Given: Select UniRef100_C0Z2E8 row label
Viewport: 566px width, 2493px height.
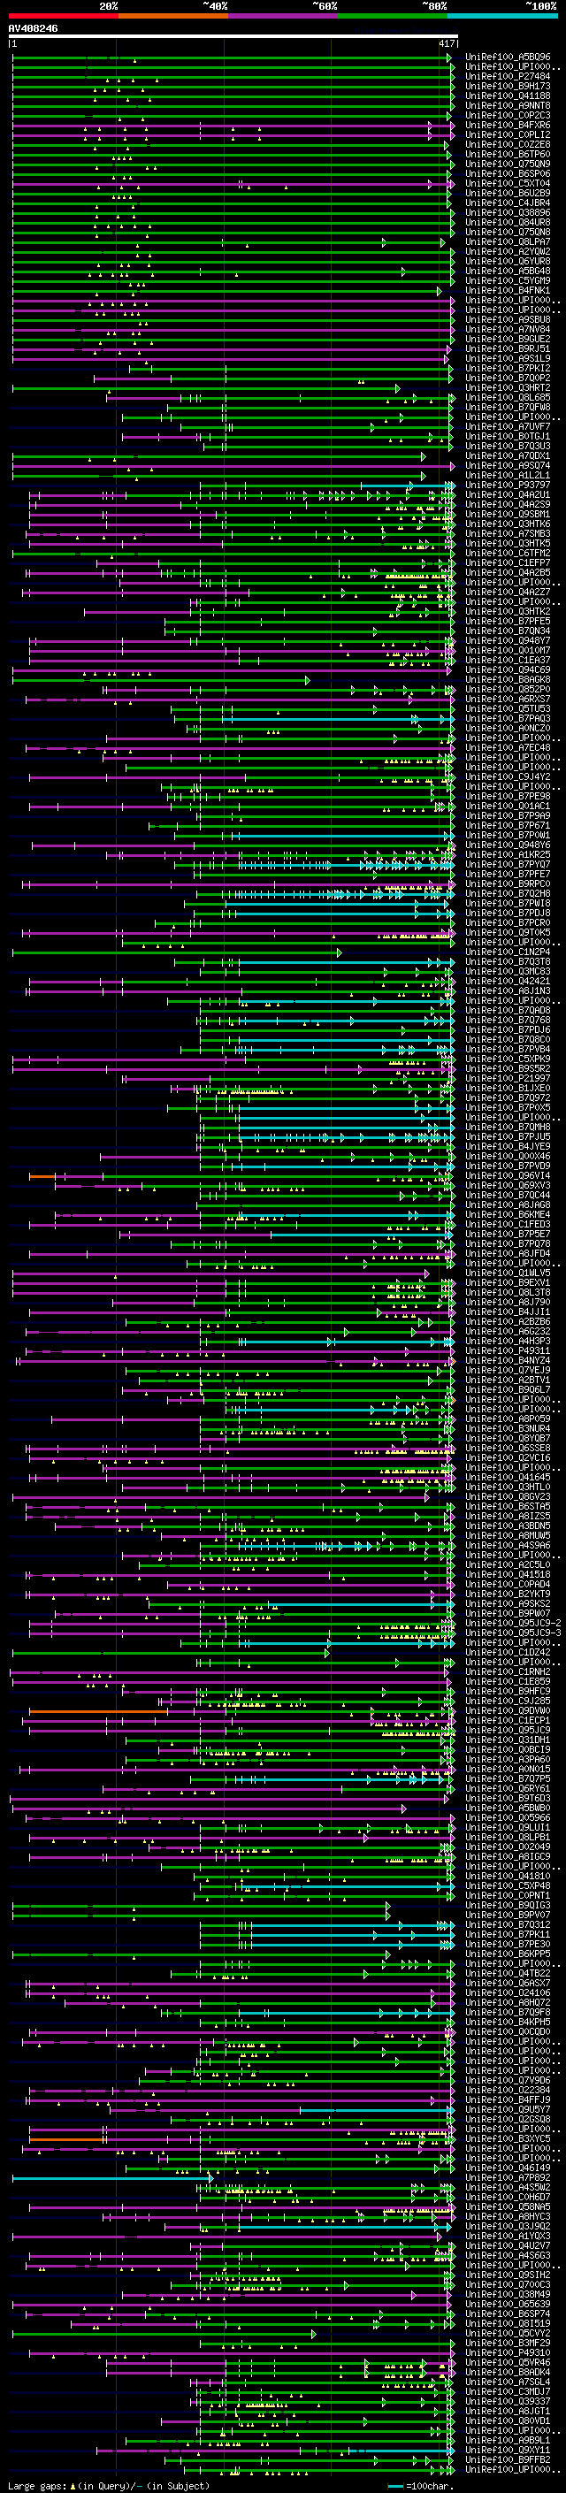Looking at the screenshot, I should point(508,144).
